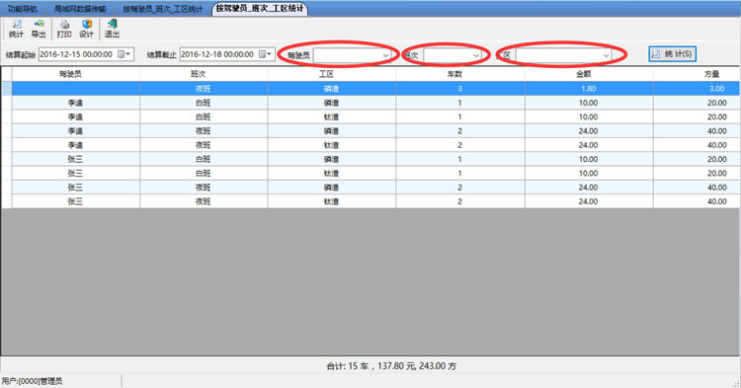Viewport: 741px width, 388px height.
Task: Click the 金额 column header
Action: tap(589, 74)
